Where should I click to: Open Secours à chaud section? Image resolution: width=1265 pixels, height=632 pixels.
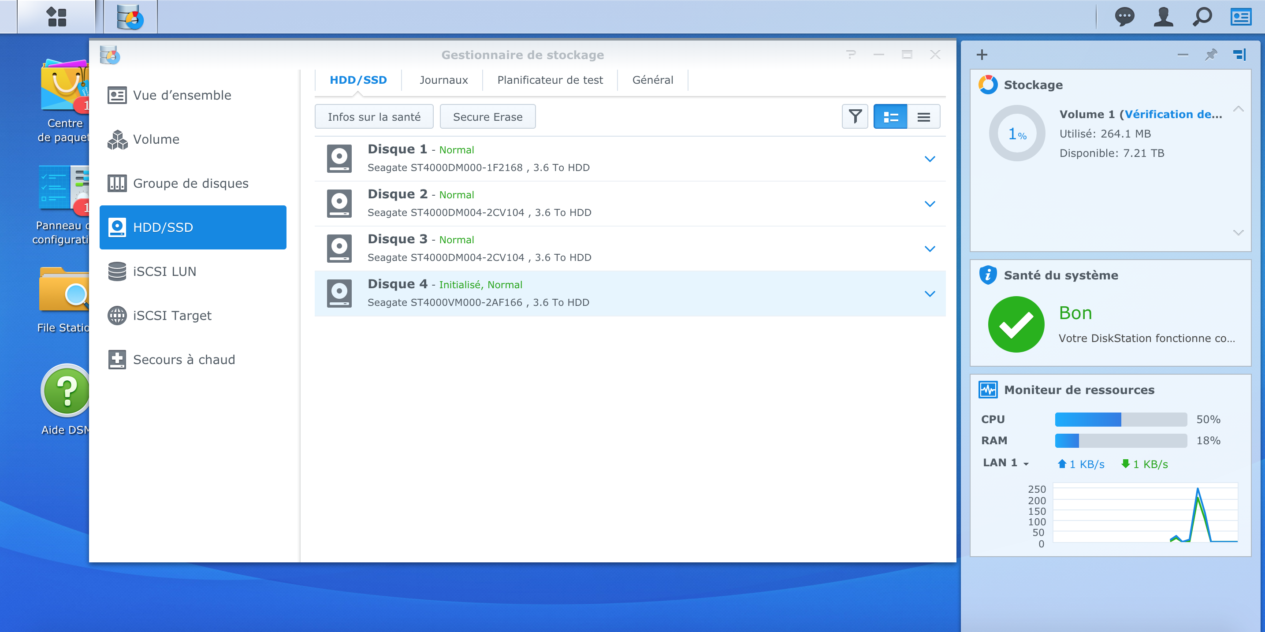193,360
